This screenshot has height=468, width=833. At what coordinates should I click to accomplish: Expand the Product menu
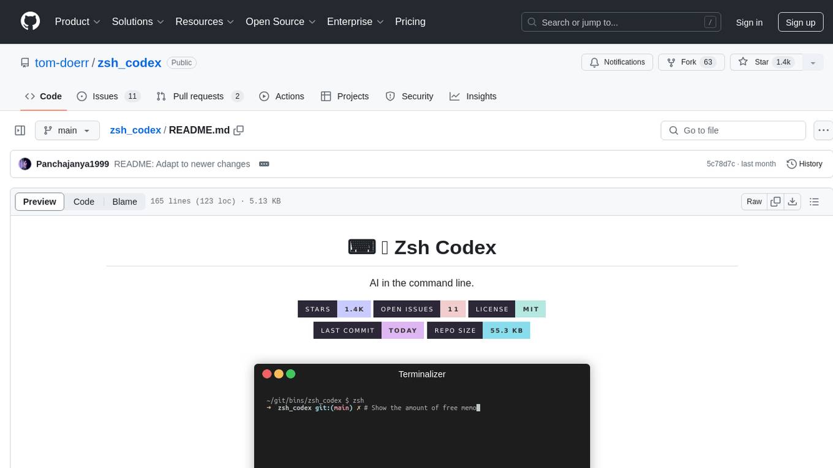(x=77, y=21)
